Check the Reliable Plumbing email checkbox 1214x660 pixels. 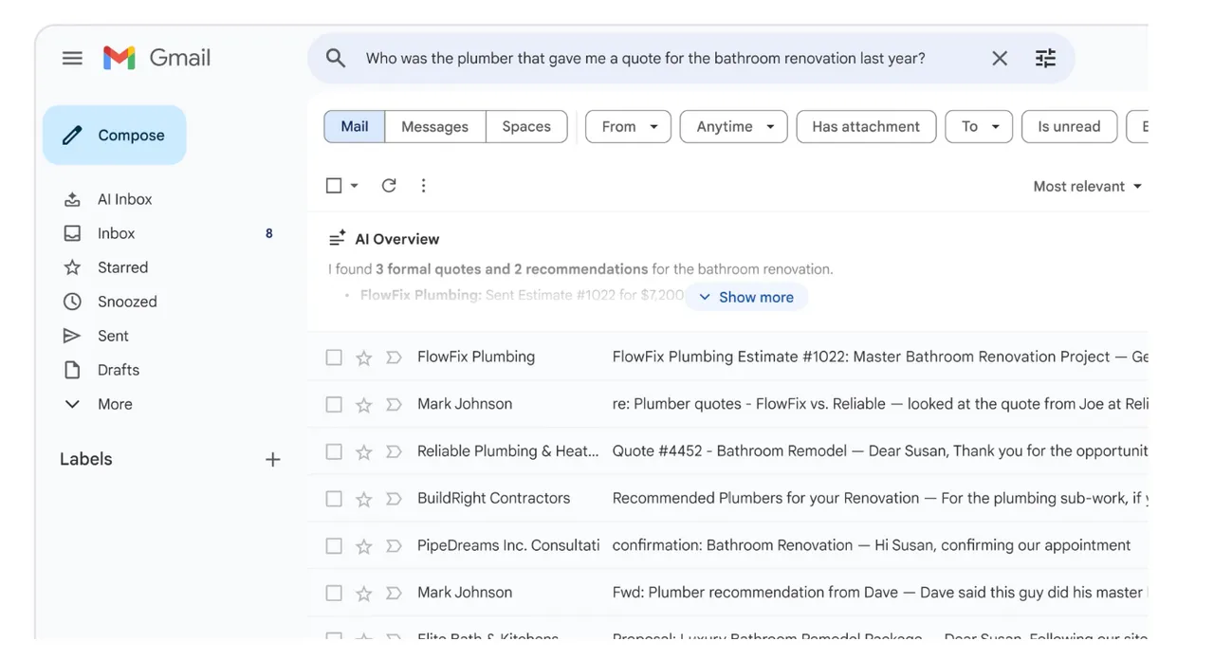(333, 450)
